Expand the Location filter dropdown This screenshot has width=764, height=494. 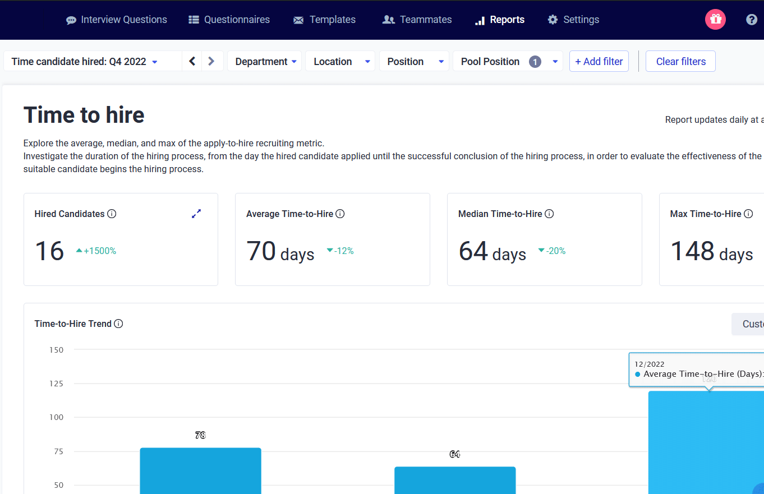[340, 61]
